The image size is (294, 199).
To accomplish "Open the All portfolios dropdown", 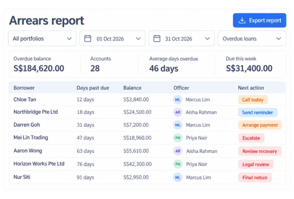I will point(42,38).
